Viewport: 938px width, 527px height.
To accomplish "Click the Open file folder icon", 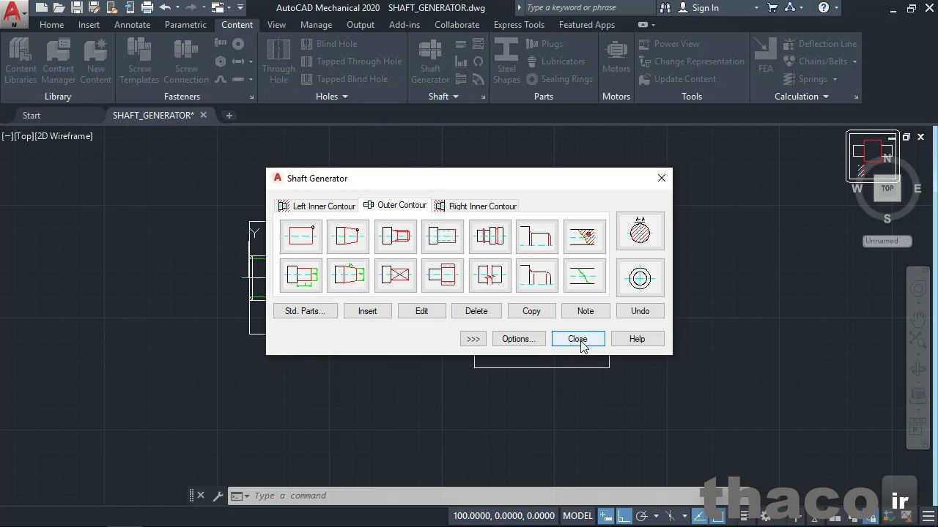I will pos(59,8).
